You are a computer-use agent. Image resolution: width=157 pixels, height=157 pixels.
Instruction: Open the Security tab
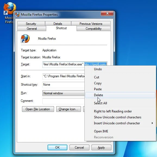click(31, 24)
